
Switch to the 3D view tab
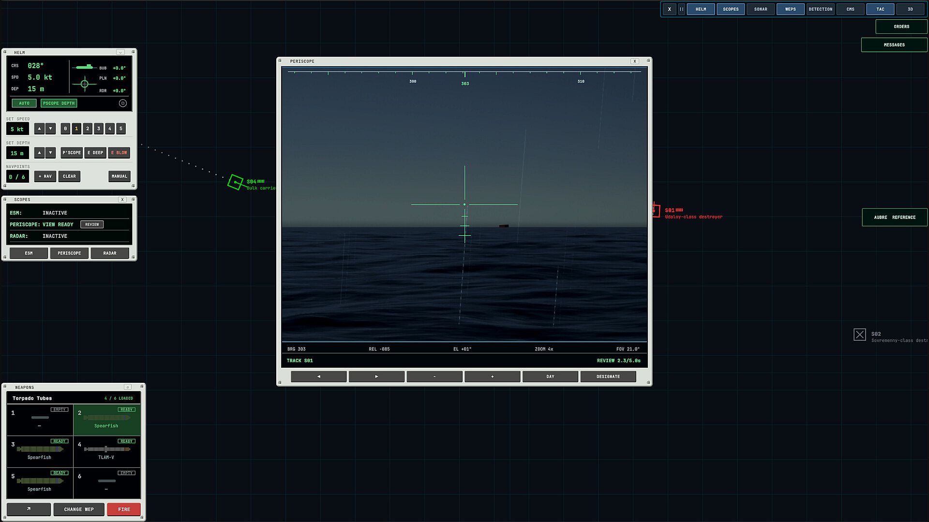[910, 9]
